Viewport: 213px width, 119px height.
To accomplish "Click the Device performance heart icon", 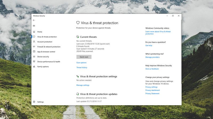I will pyautogui.click(x=34, y=62).
